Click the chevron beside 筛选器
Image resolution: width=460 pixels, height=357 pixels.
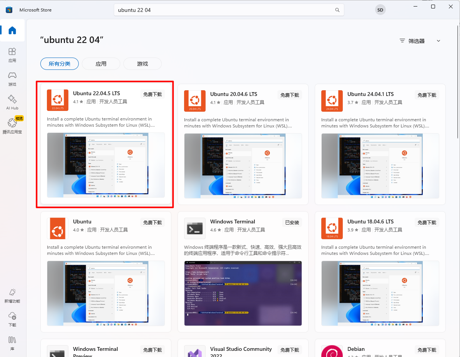pyautogui.click(x=438, y=41)
